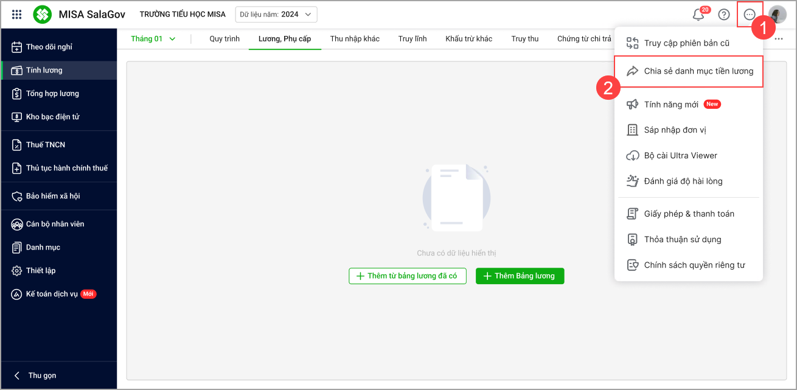This screenshot has width=797, height=390.
Task: Click the Theo dõi nghỉ calendar icon
Action: pyautogui.click(x=17, y=47)
